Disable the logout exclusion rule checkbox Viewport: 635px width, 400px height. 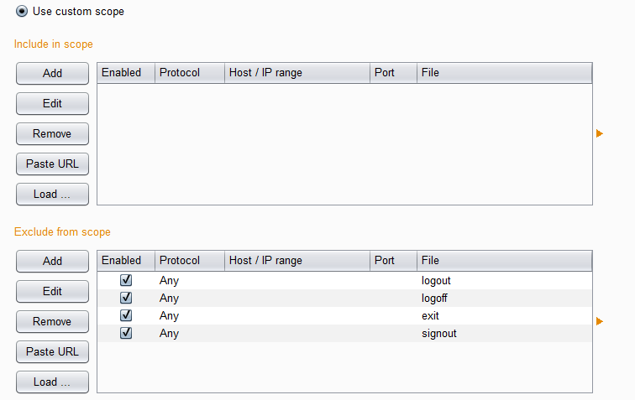pos(126,280)
